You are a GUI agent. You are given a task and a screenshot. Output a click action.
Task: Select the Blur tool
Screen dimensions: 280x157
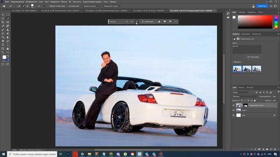tap(8, 37)
